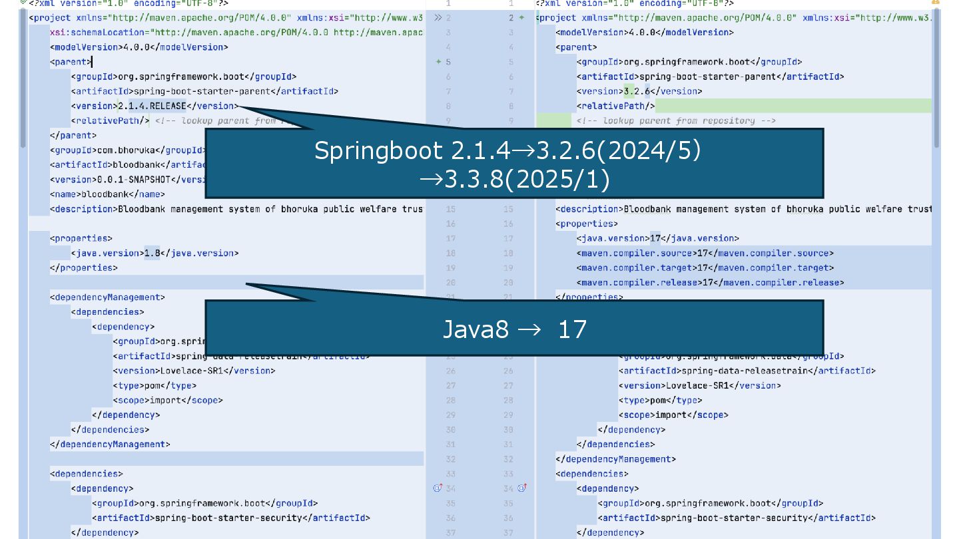Viewport: 959px width, 539px height.
Task: Click left pane <name>bloodbank</name> line
Action: (x=107, y=194)
